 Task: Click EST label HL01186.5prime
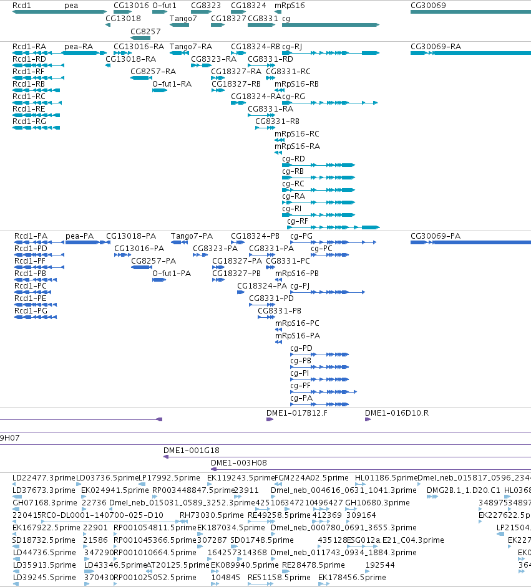386,478
